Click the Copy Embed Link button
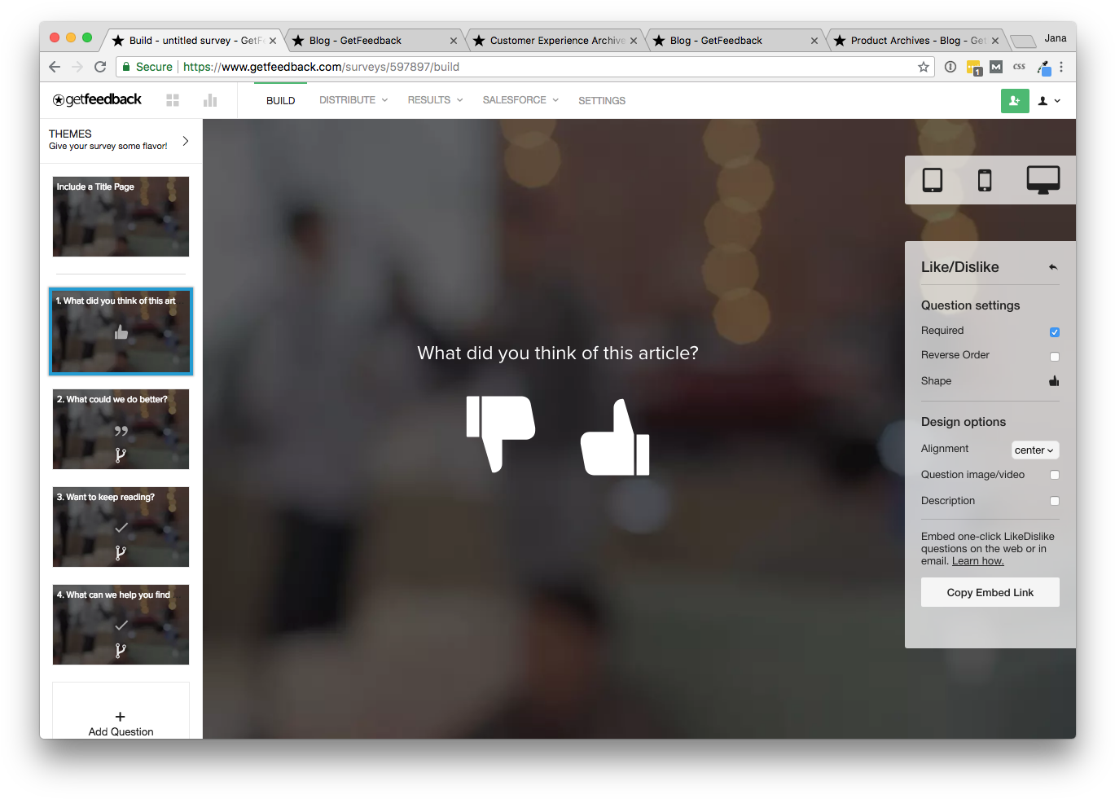Screen dimensions: 1115x799 990,592
